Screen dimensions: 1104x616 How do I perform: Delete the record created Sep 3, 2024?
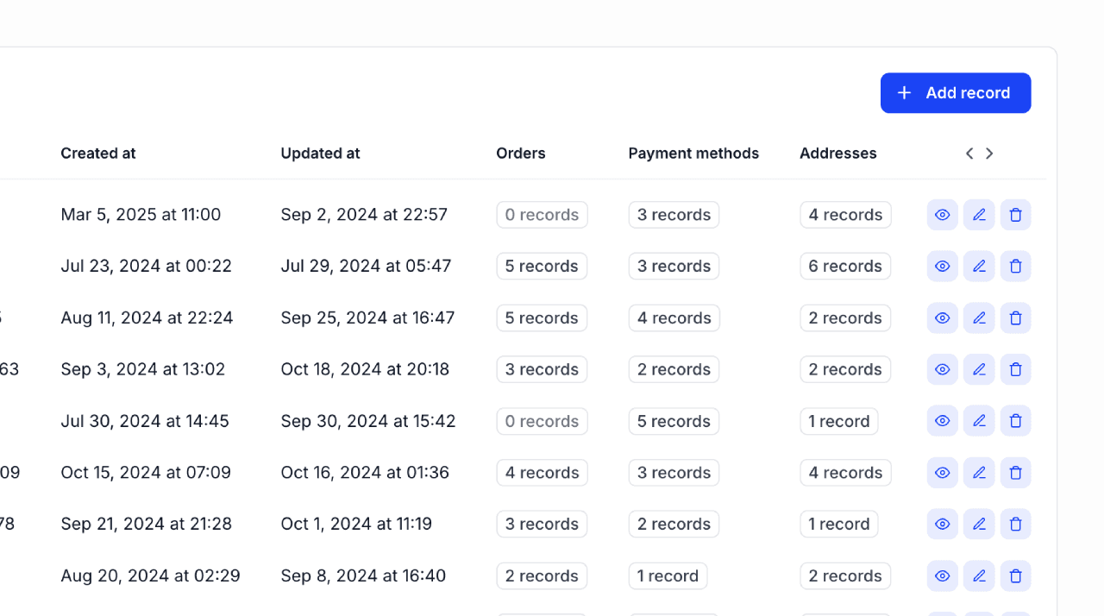[1015, 369]
